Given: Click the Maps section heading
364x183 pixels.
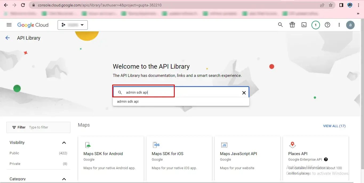Looking at the screenshot, I should 84,125.
